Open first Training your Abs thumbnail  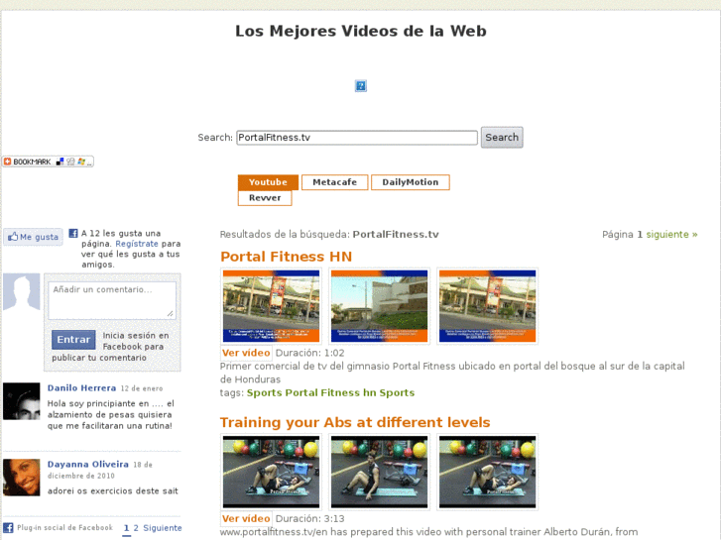pyautogui.click(x=272, y=472)
